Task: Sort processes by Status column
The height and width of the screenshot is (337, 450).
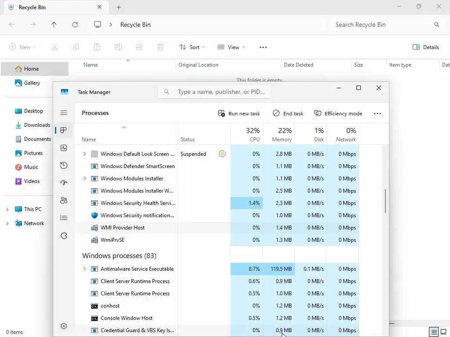Action: [x=204, y=135]
